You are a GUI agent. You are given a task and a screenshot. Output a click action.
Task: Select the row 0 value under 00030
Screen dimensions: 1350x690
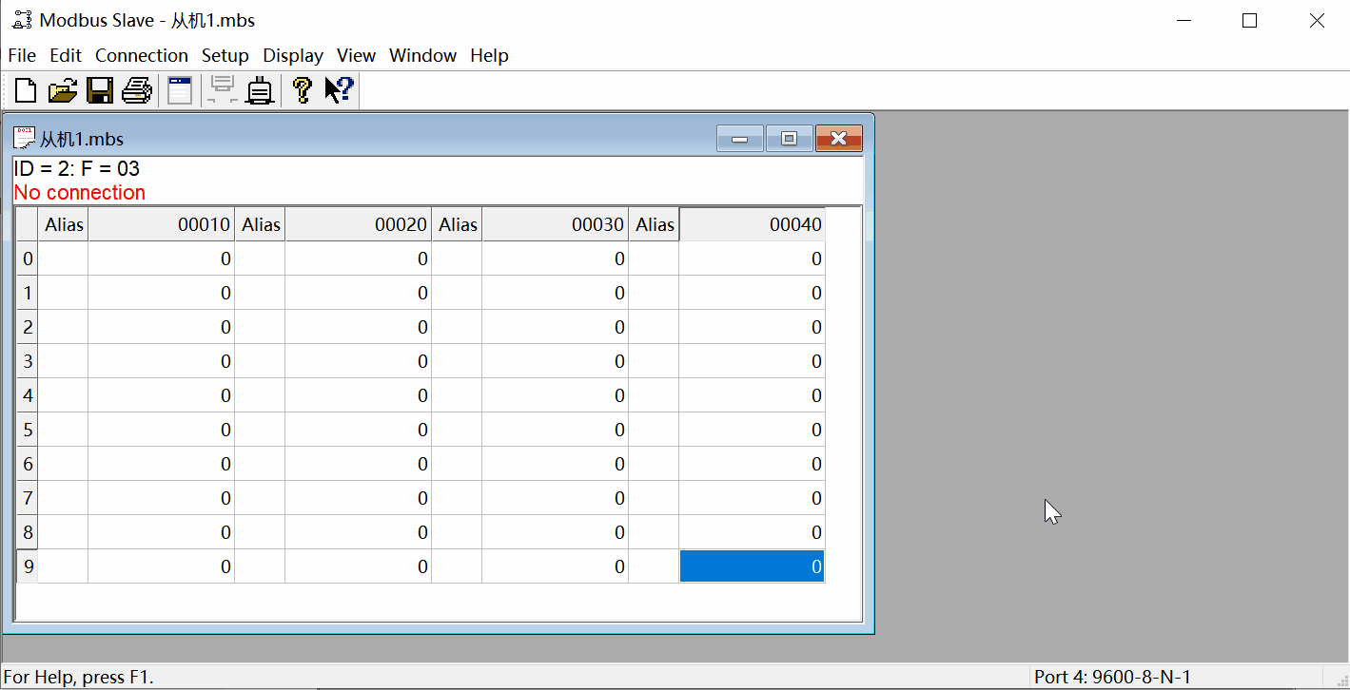coord(555,259)
